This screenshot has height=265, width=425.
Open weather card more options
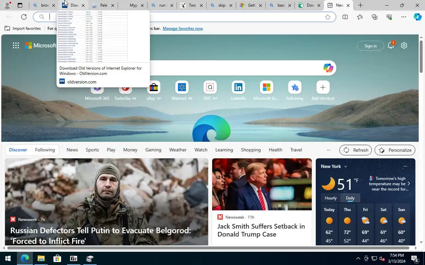(405, 166)
